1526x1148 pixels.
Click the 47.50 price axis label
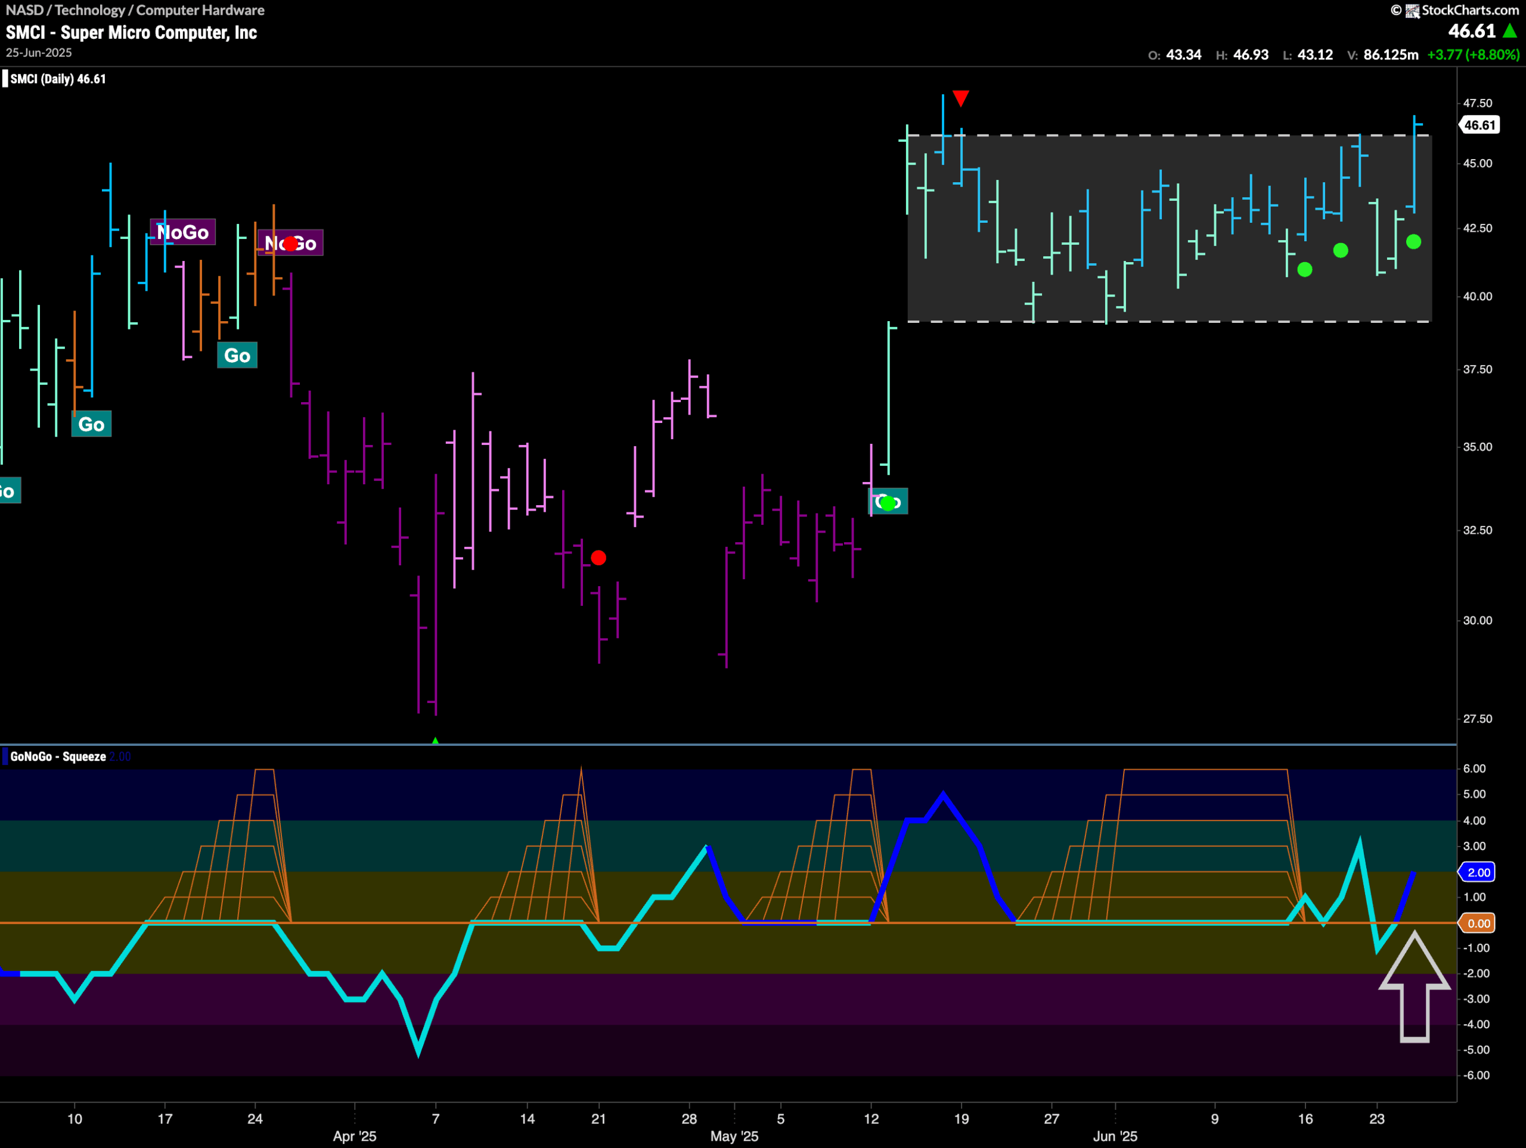pos(1478,102)
